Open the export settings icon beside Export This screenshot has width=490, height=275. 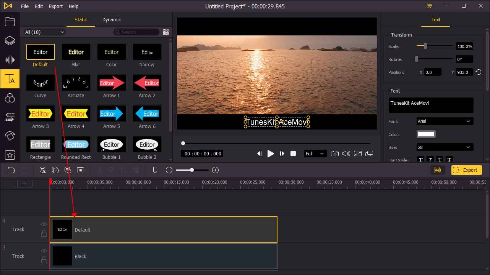tap(438, 170)
